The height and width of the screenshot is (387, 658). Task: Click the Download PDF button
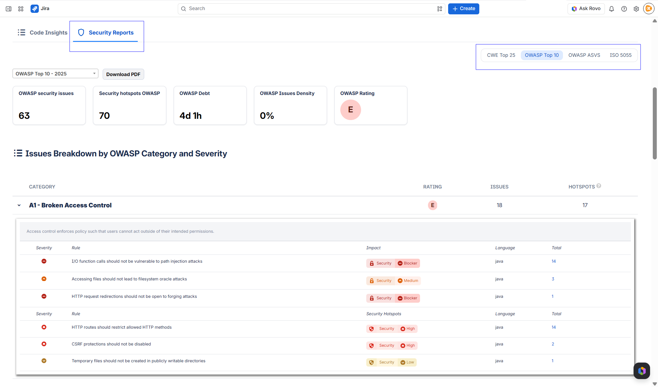(123, 74)
